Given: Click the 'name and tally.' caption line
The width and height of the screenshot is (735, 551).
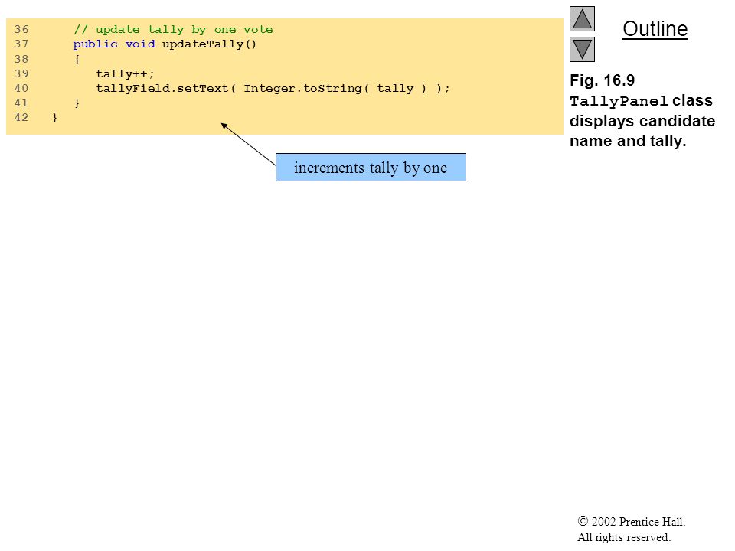Looking at the screenshot, I should (x=628, y=141).
